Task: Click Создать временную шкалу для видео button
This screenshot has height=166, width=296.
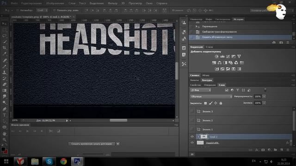Action: 92,144
